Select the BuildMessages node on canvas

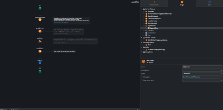40,31
